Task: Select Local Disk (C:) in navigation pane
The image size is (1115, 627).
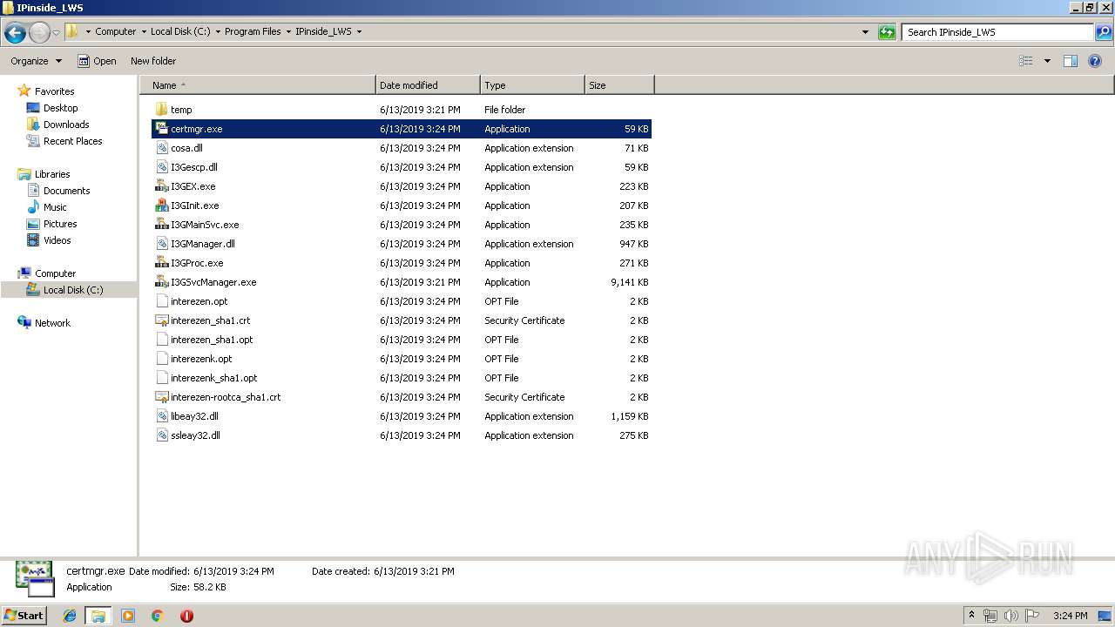Action: [73, 290]
